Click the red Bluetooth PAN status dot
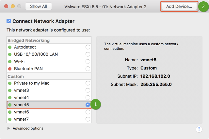This screenshot has height=139, width=209. pos(10,69)
